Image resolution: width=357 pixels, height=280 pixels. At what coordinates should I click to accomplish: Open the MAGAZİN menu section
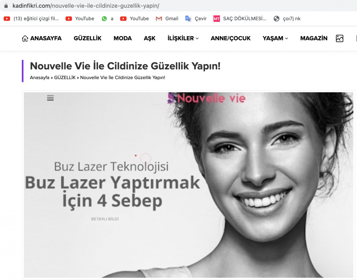click(314, 38)
